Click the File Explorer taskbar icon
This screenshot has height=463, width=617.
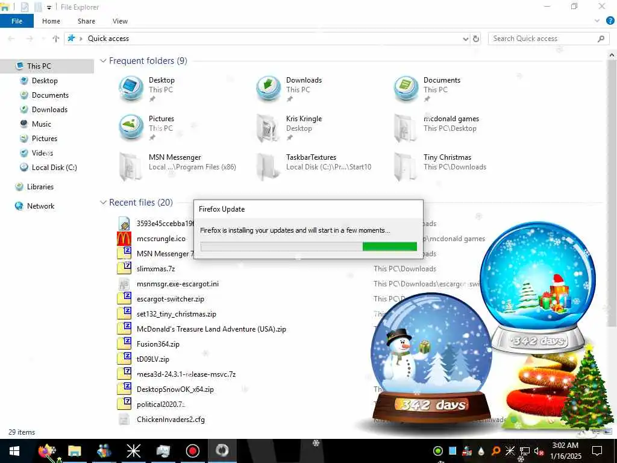74,451
